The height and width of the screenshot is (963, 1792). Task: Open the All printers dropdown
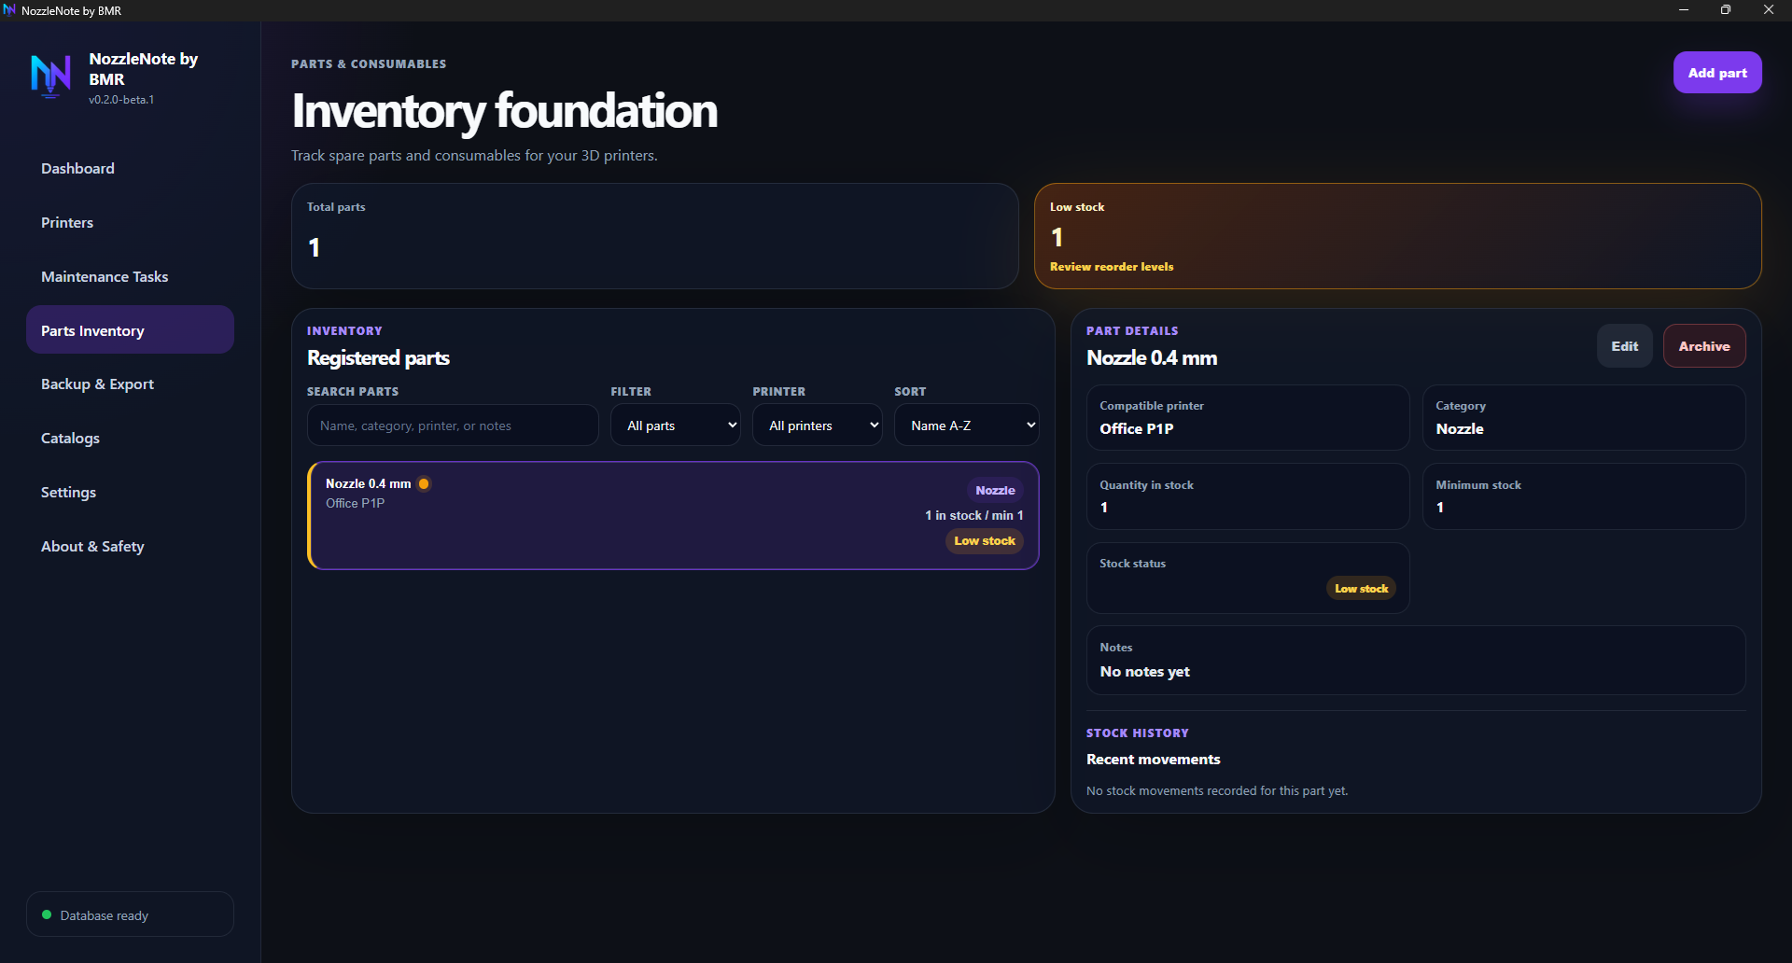818,426
